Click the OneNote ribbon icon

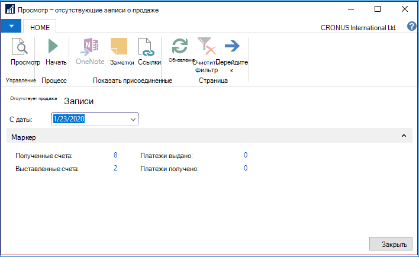pyautogui.click(x=90, y=46)
